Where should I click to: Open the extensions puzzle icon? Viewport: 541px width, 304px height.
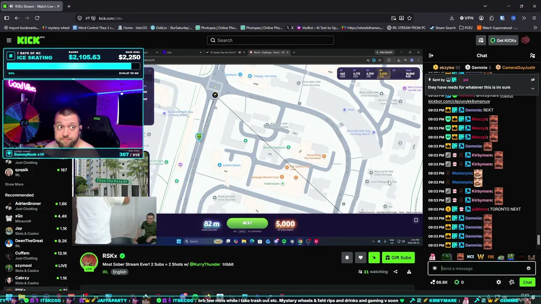(492, 18)
